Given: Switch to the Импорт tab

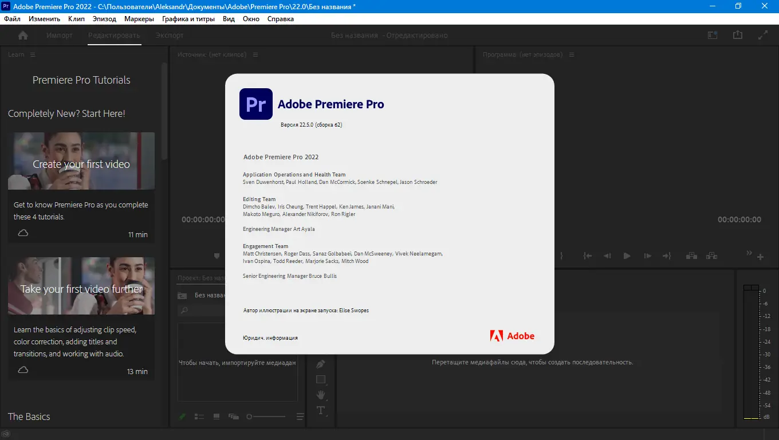Looking at the screenshot, I should pos(60,36).
